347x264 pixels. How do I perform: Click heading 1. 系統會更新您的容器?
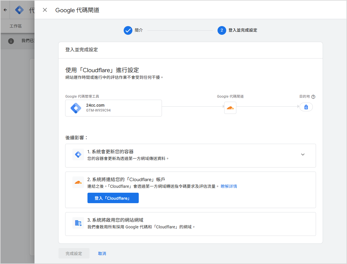tap(110, 152)
